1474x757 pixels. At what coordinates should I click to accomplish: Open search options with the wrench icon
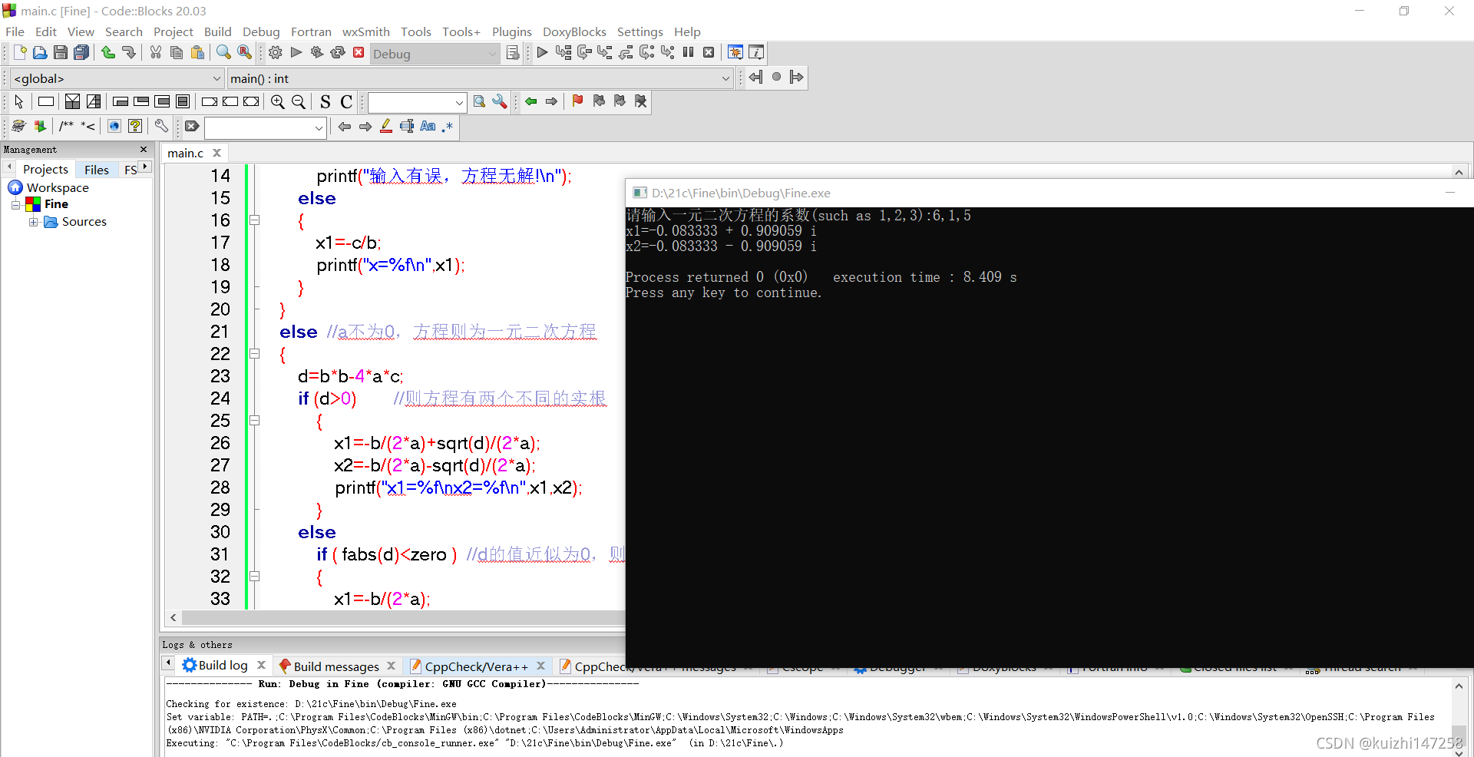click(500, 101)
